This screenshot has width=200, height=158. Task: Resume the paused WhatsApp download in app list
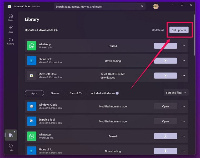(x=166, y=136)
